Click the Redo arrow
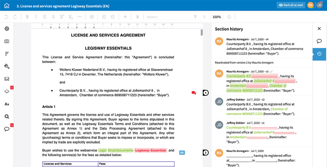Screen dimensions: 327x167 [x=15, y=17]
